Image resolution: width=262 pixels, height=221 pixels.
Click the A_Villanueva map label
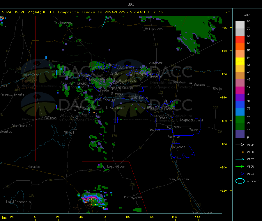(152, 29)
